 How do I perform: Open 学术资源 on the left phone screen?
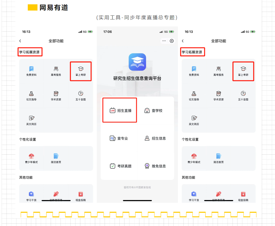coord(56,96)
